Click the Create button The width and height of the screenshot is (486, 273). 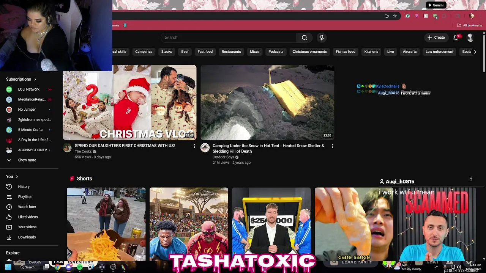point(436,38)
